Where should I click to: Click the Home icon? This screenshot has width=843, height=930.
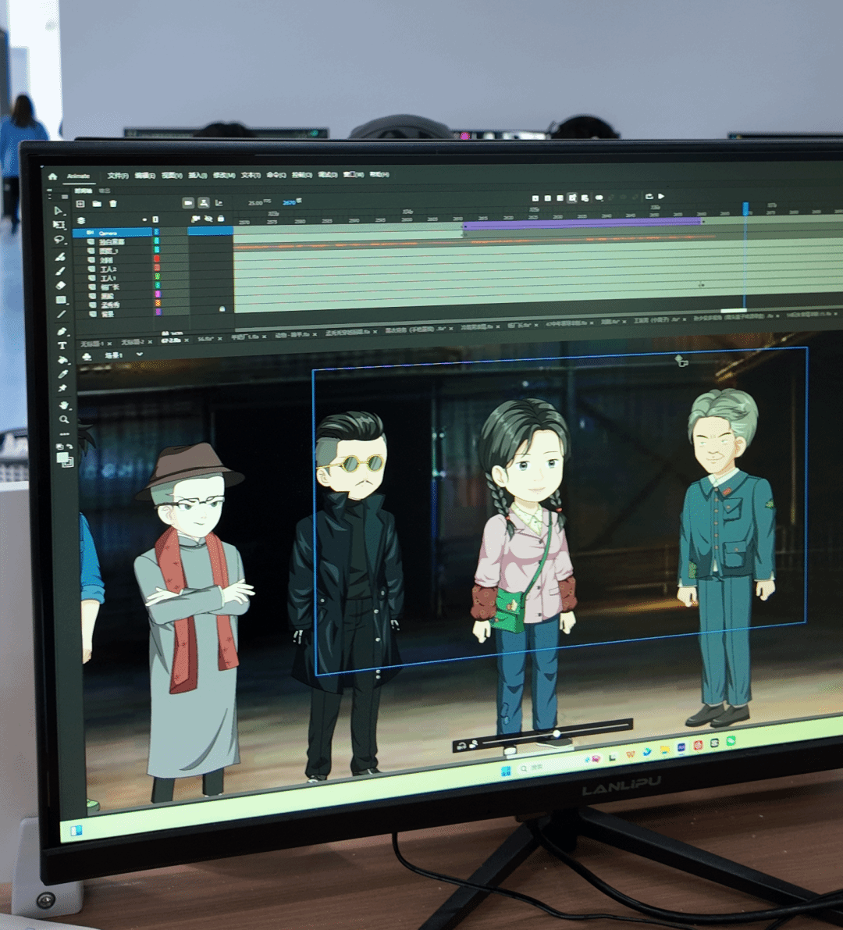pyautogui.click(x=53, y=176)
